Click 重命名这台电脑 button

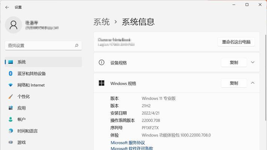tap(236, 42)
